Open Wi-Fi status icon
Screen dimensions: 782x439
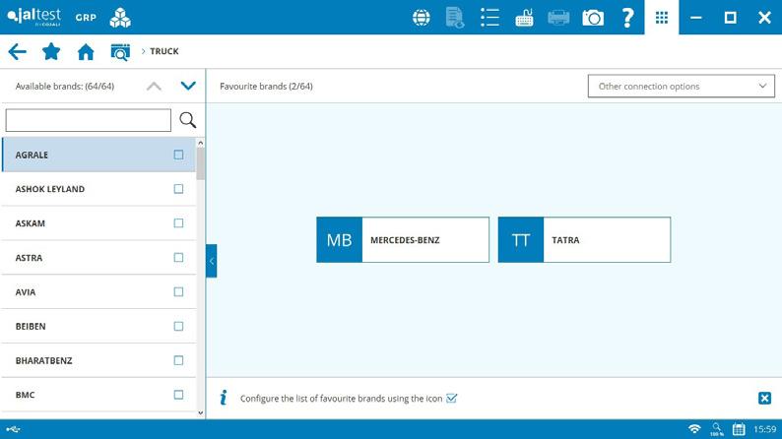coord(694,429)
